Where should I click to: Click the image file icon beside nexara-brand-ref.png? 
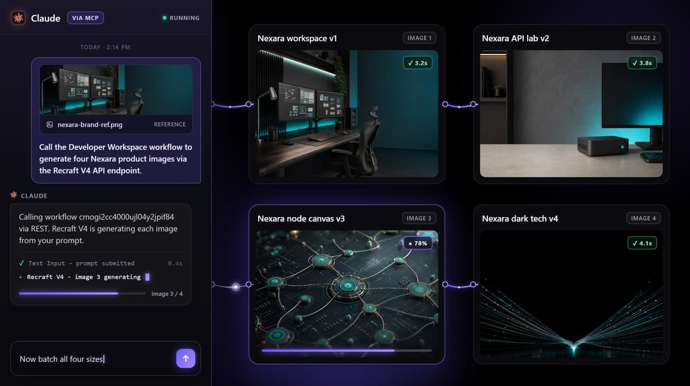[50, 125]
